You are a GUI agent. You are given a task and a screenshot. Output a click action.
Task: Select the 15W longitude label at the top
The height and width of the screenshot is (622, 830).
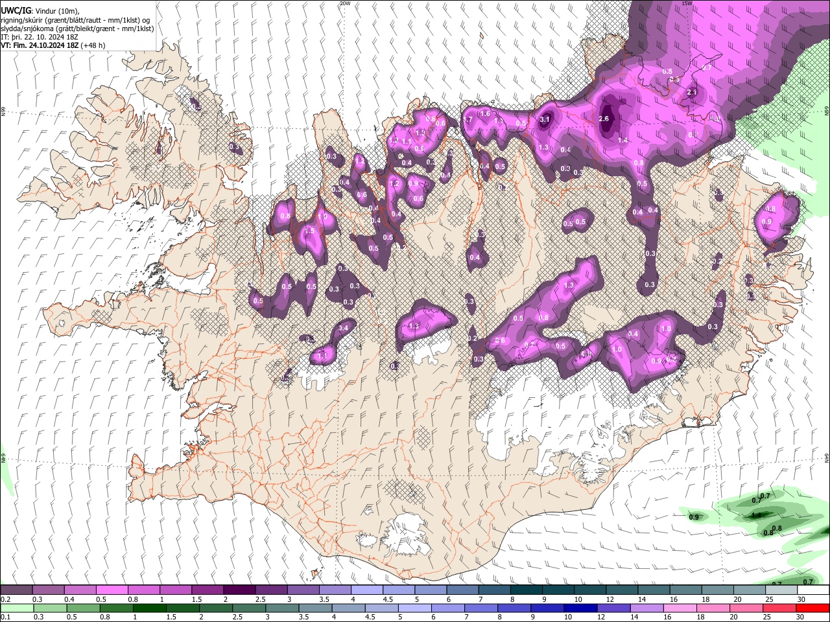tap(687, 3)
